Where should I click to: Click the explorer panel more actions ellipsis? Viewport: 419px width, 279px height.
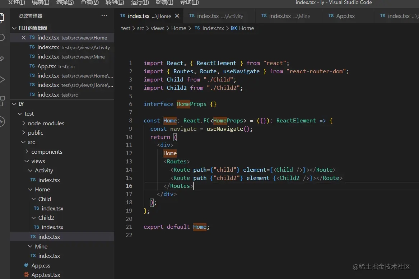104,16
